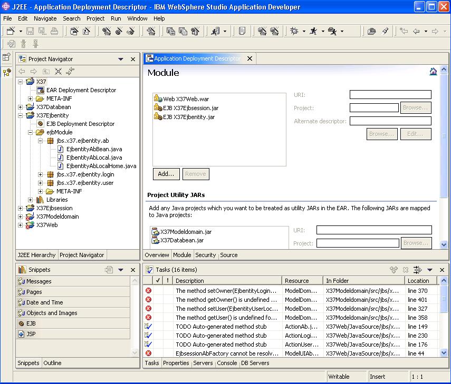Click the Module editor vertical scrollbar thumb
This screenshot has width=451, height=384.
point(444,135)
